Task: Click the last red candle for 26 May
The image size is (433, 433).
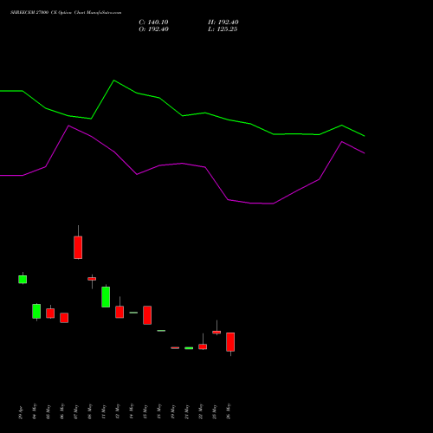Action: point(230,342)
